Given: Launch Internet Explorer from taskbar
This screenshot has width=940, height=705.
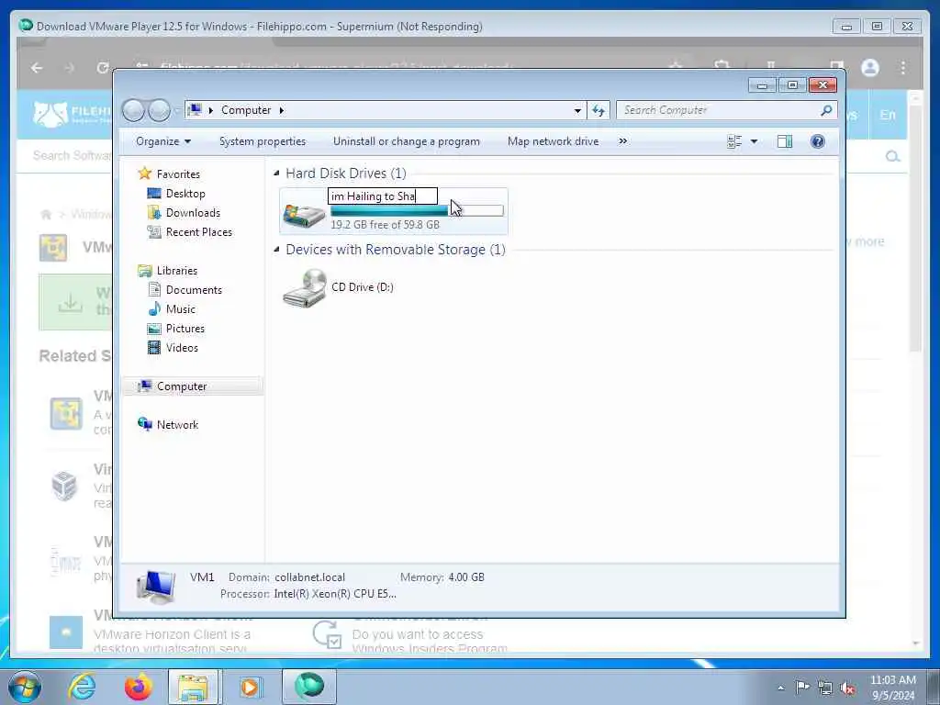Looking at the screenshot, I should click(82, 687).
